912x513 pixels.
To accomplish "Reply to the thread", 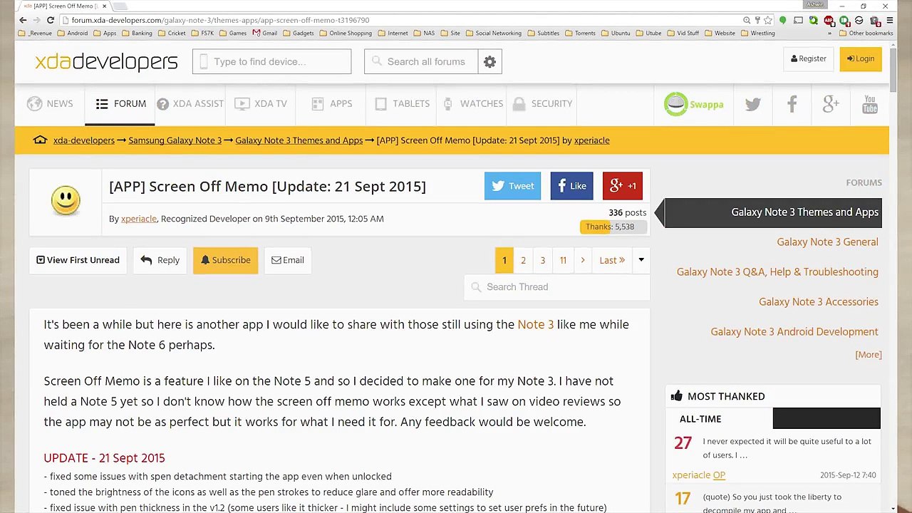I will tap(160, 260).
